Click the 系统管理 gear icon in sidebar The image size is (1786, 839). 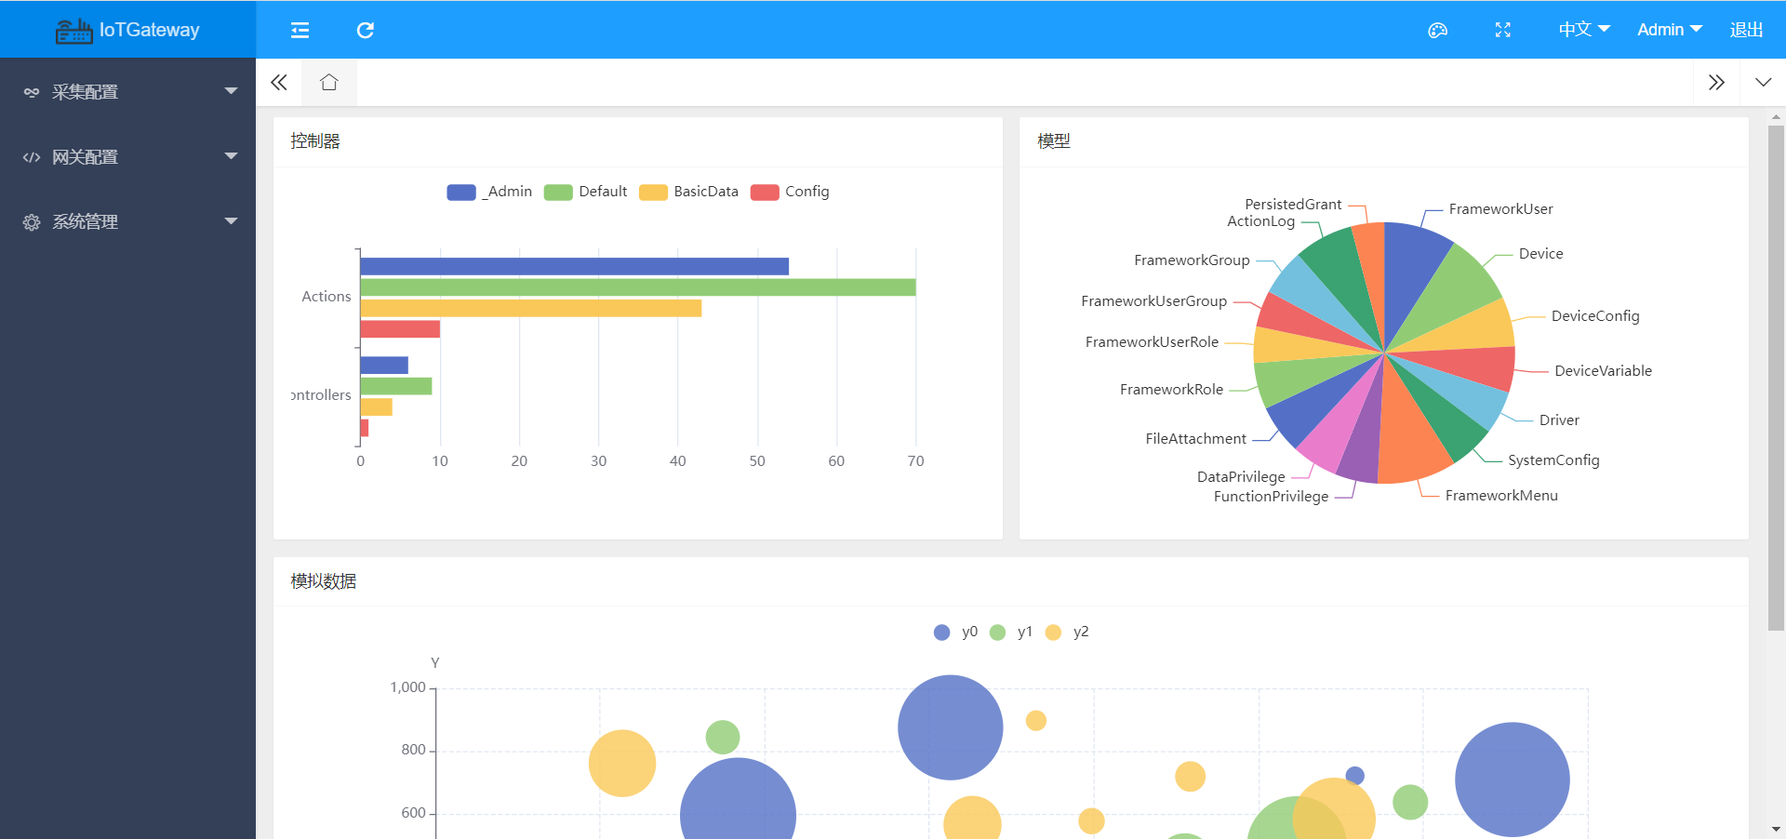[32, 222]
